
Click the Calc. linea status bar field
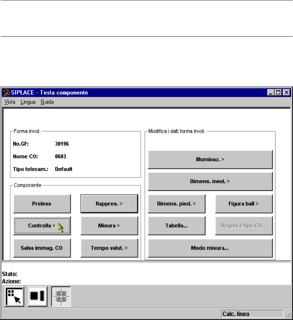coord(252,314)
